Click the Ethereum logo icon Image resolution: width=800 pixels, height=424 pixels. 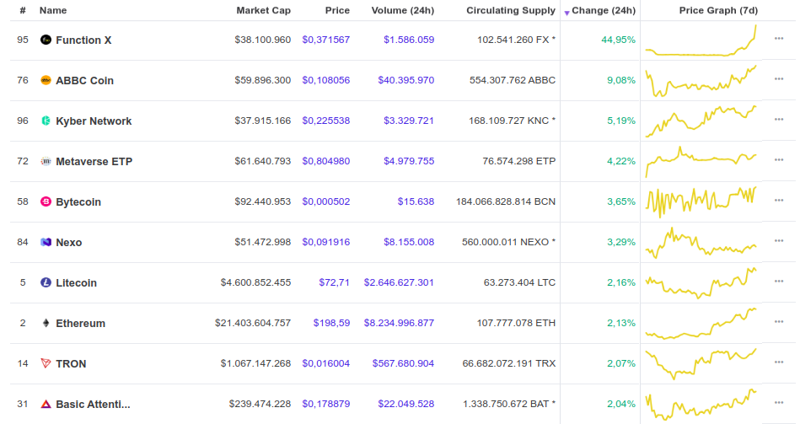46,323
